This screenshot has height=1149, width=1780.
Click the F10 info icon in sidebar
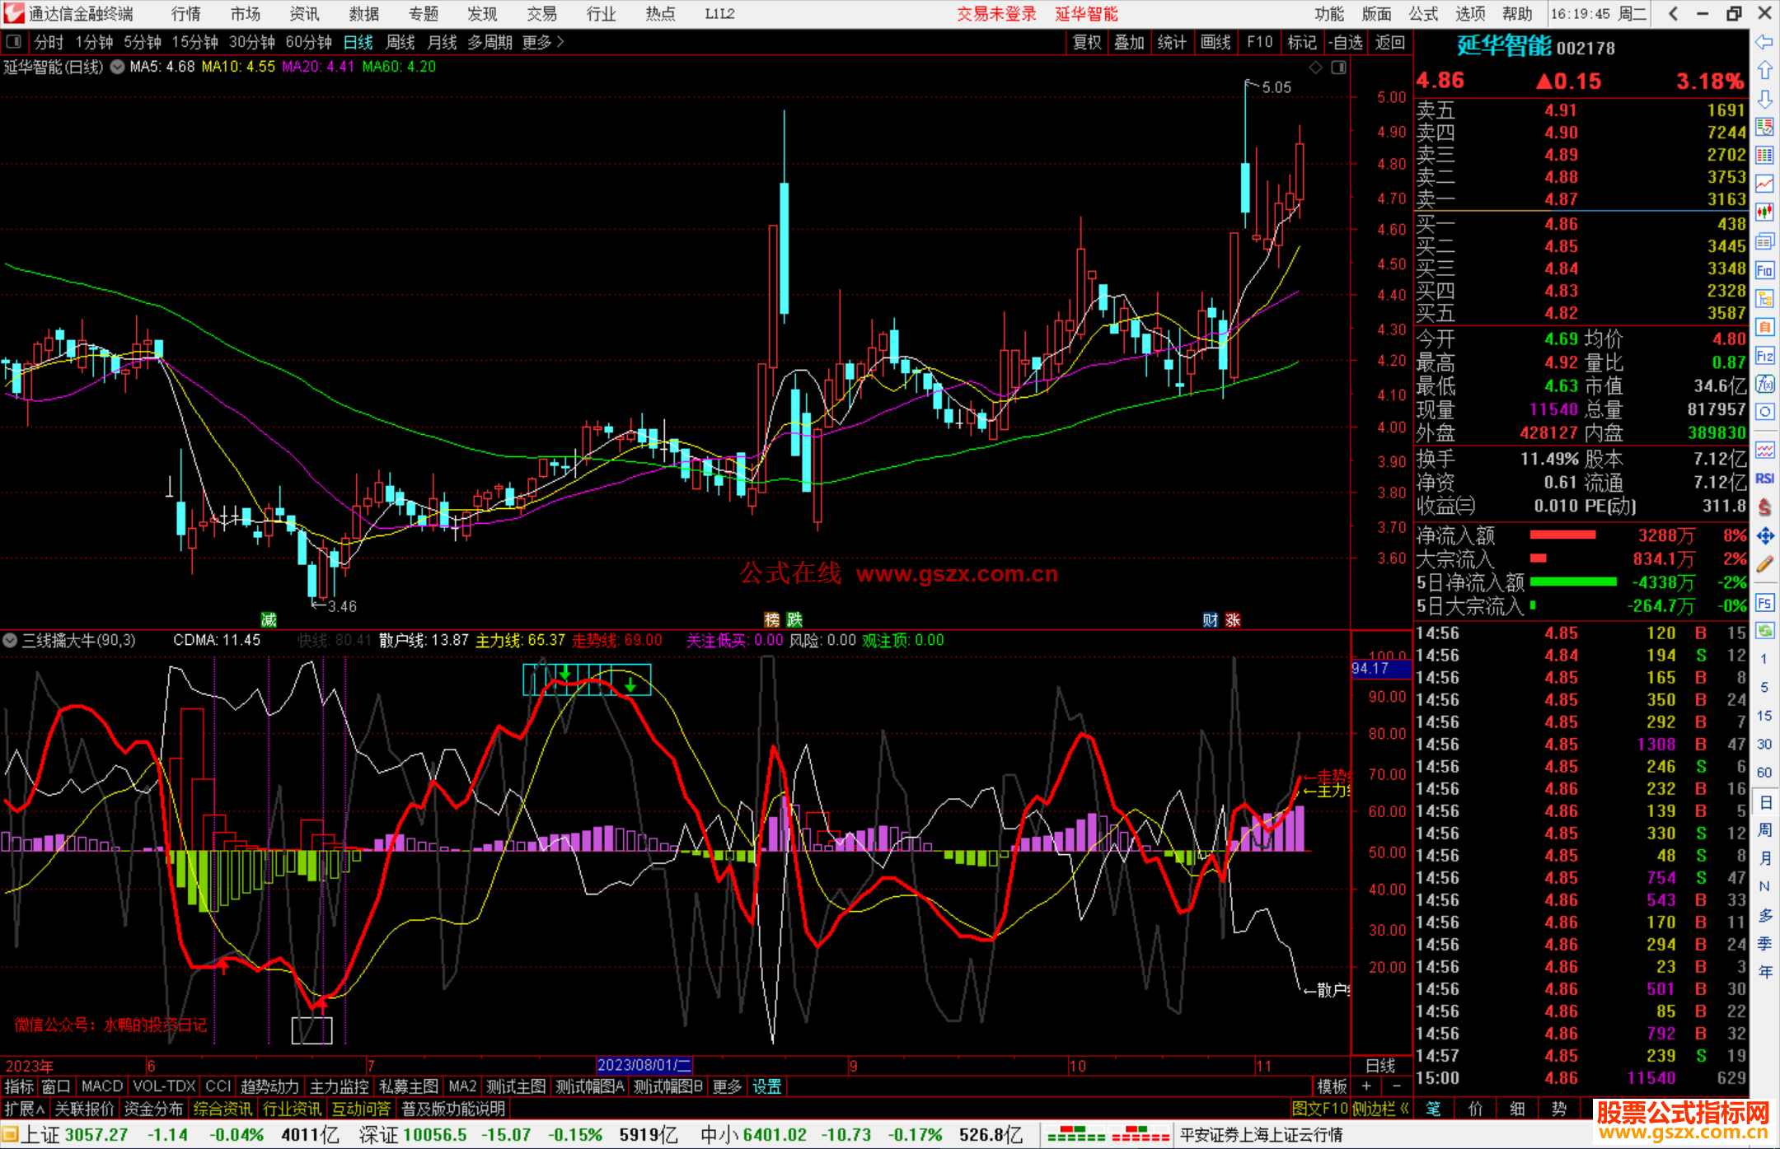click(x=1764, y=270)
